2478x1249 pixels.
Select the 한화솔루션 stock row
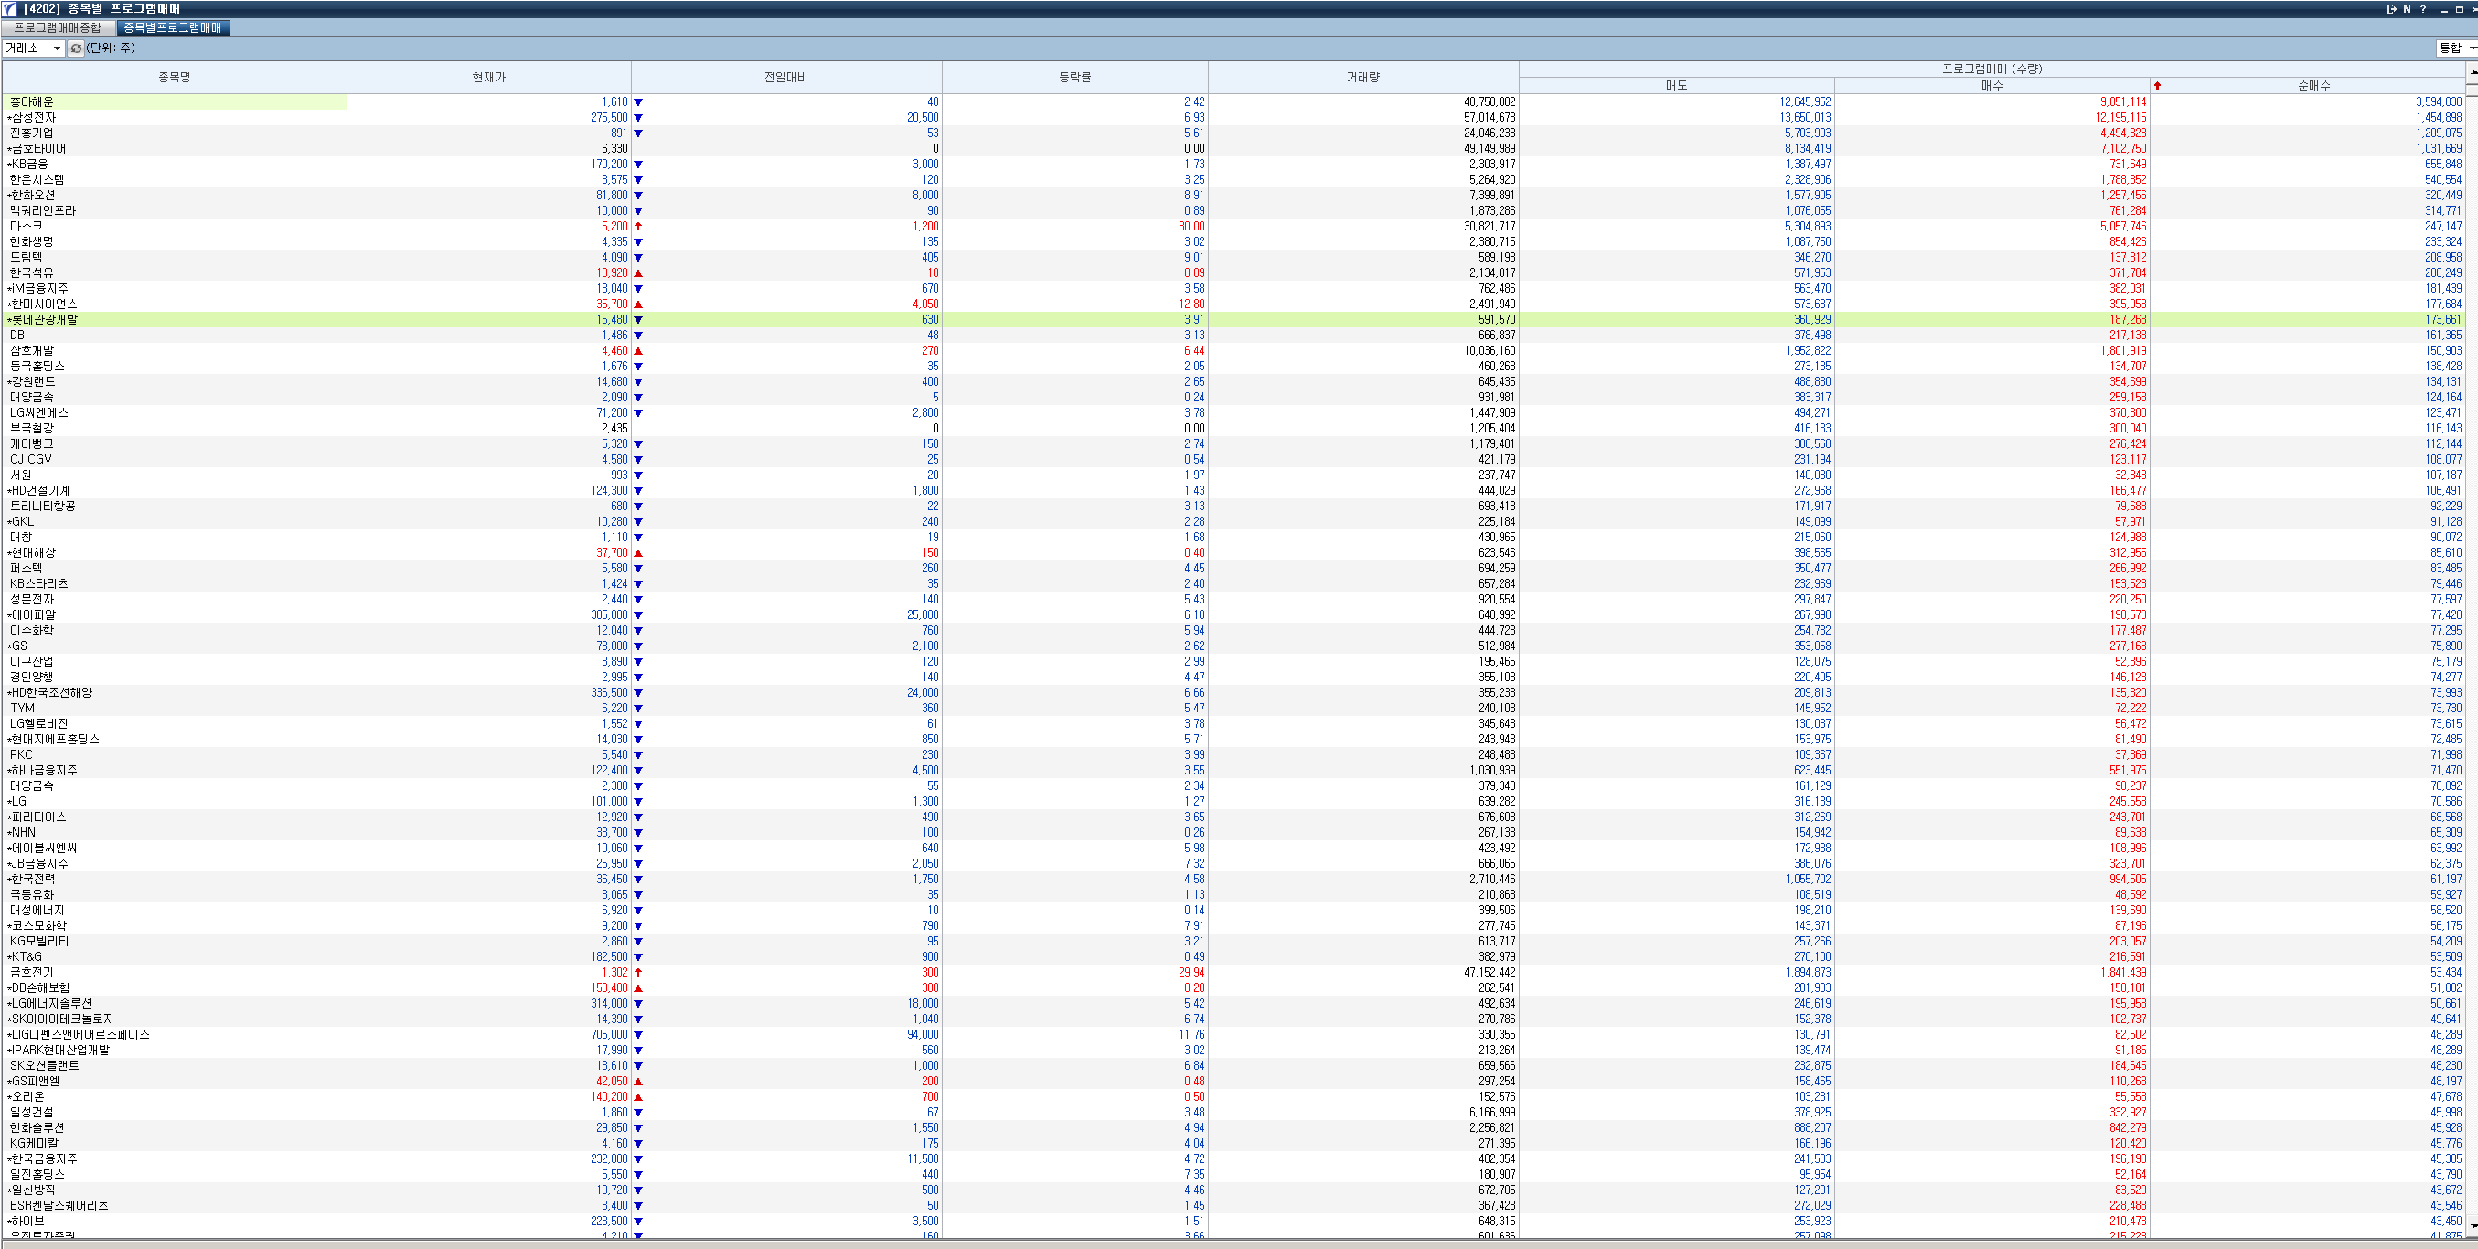(1234, 1127)
